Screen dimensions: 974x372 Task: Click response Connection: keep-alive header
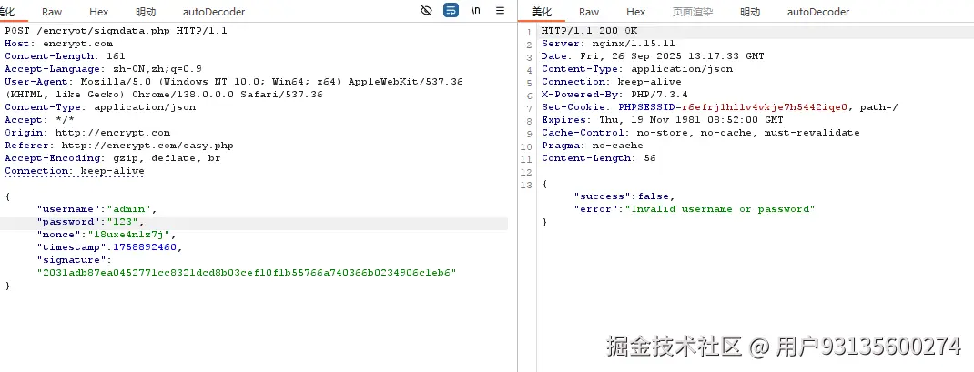611,81
